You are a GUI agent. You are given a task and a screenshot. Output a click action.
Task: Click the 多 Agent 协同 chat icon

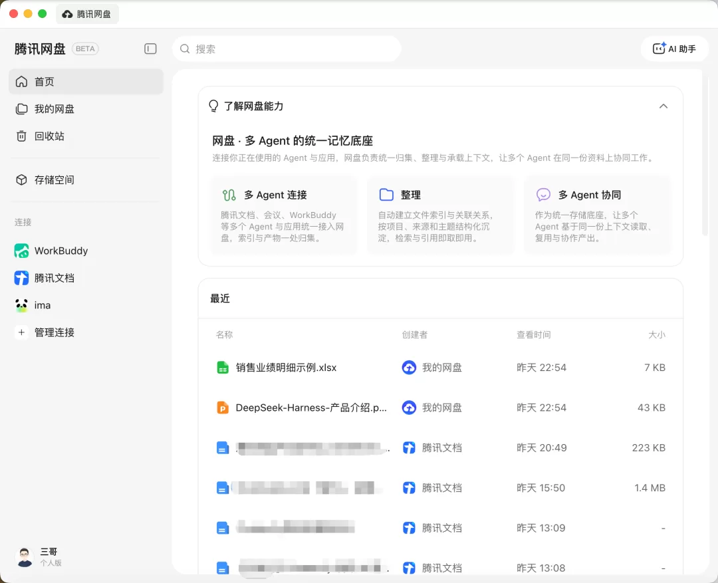click(543, 195)
